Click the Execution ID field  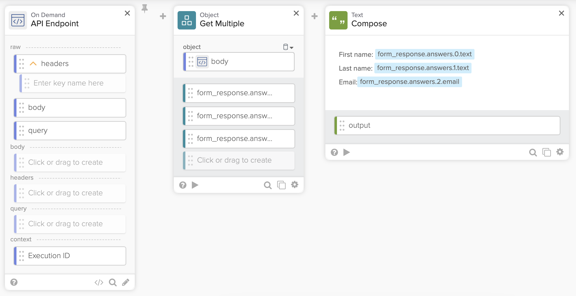pos(70,256)
